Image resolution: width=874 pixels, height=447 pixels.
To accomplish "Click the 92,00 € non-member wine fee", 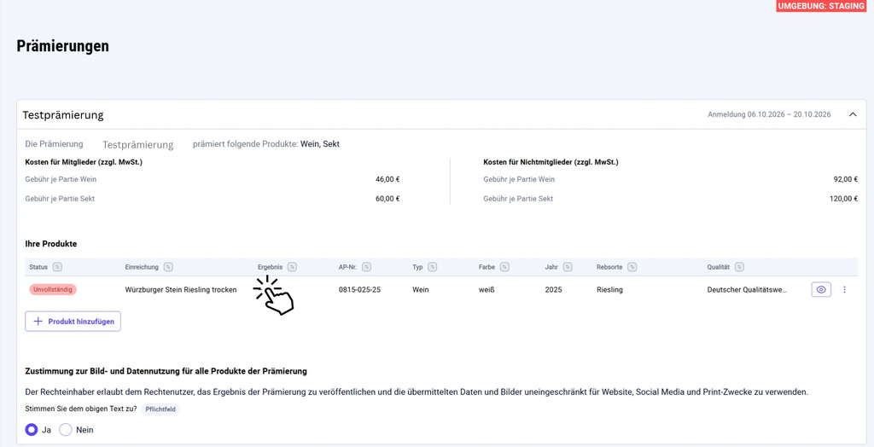I will [846, 179].
